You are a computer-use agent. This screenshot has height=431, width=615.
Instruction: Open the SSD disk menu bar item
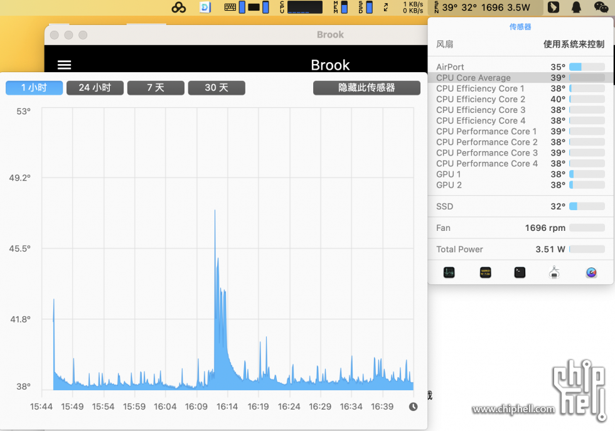click(x=365, y=7)
